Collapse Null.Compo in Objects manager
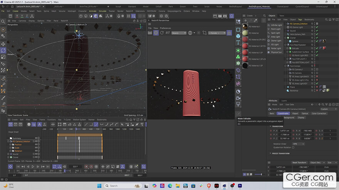Screen dimensions: 339x190 coord(285,66)
